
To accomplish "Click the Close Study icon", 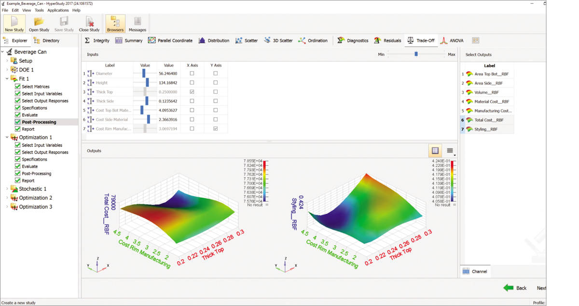I will (89, 24).
